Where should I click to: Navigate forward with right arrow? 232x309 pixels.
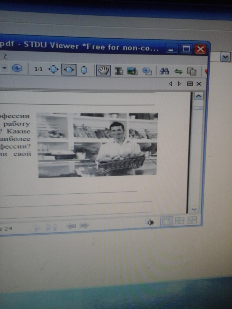click(x=84, y=226)
